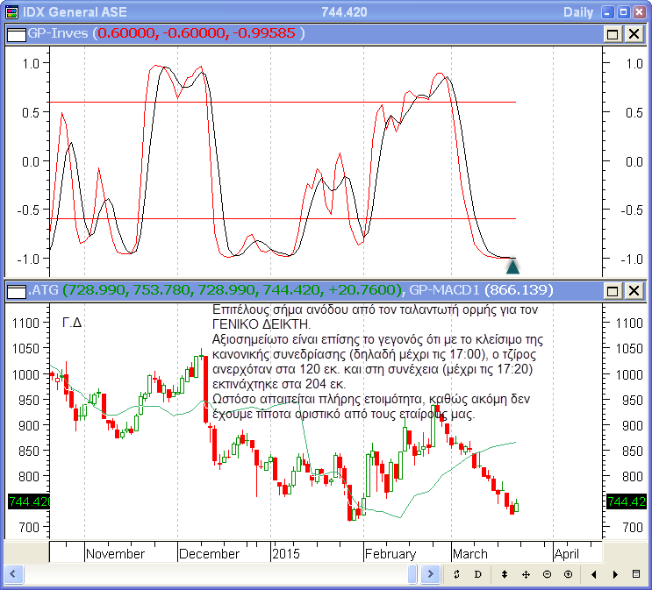Screen dimensions: 652x590
Task: Click the horizontal scrollbar thumb
Action: pyautogui.click(x=412, y=574)
